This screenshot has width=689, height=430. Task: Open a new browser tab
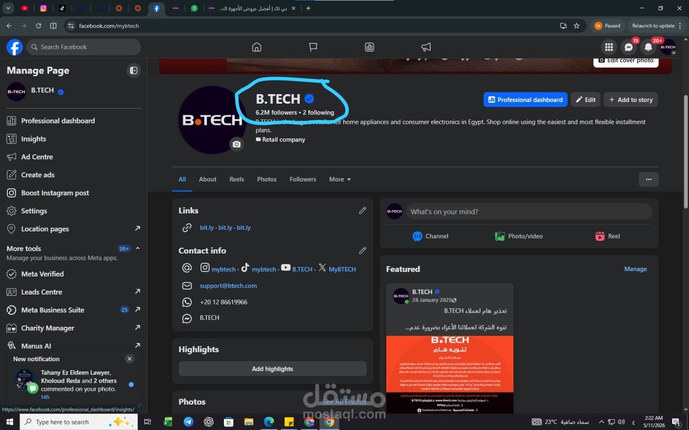click(x=308, y=8)
